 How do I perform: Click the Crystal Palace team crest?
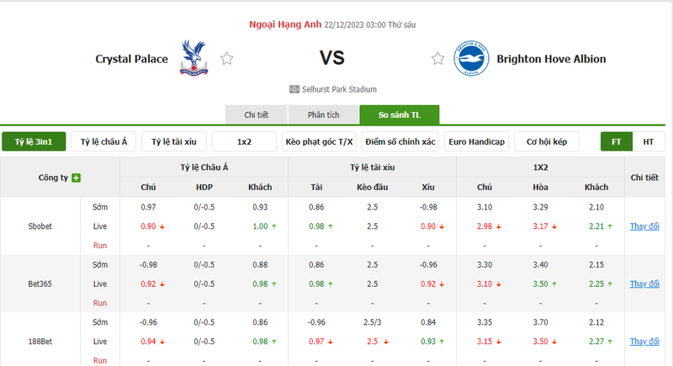click(x=194, y=58)
